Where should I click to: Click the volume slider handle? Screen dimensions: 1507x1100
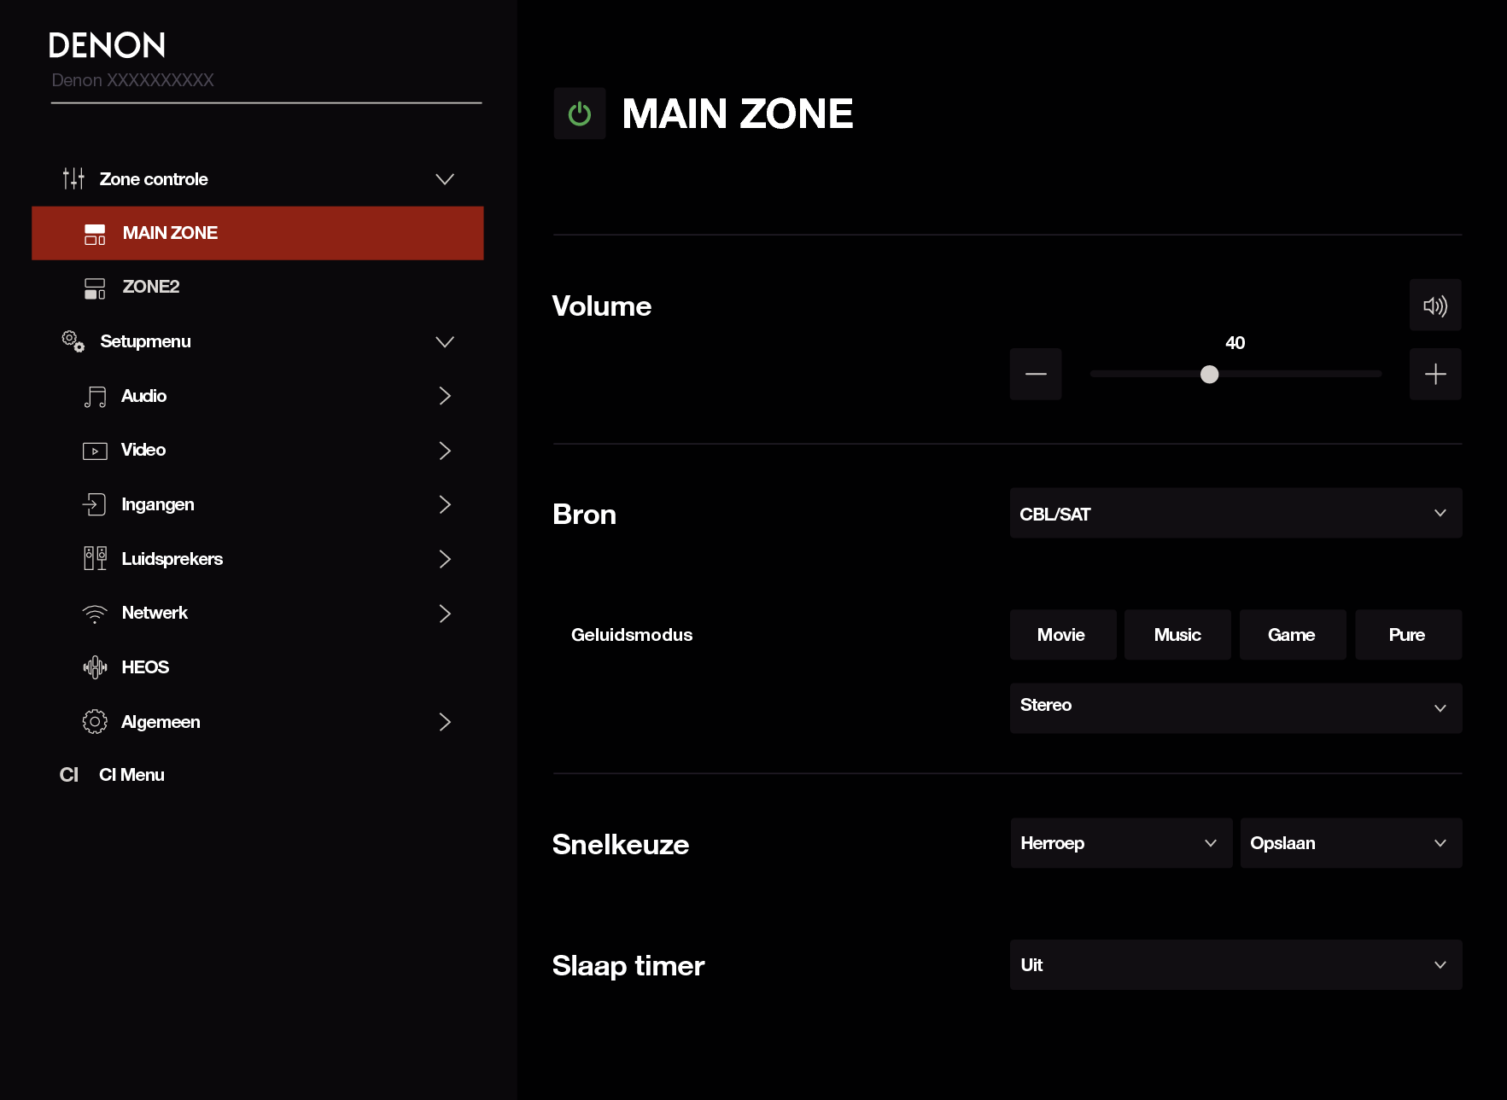(1209, 375)
